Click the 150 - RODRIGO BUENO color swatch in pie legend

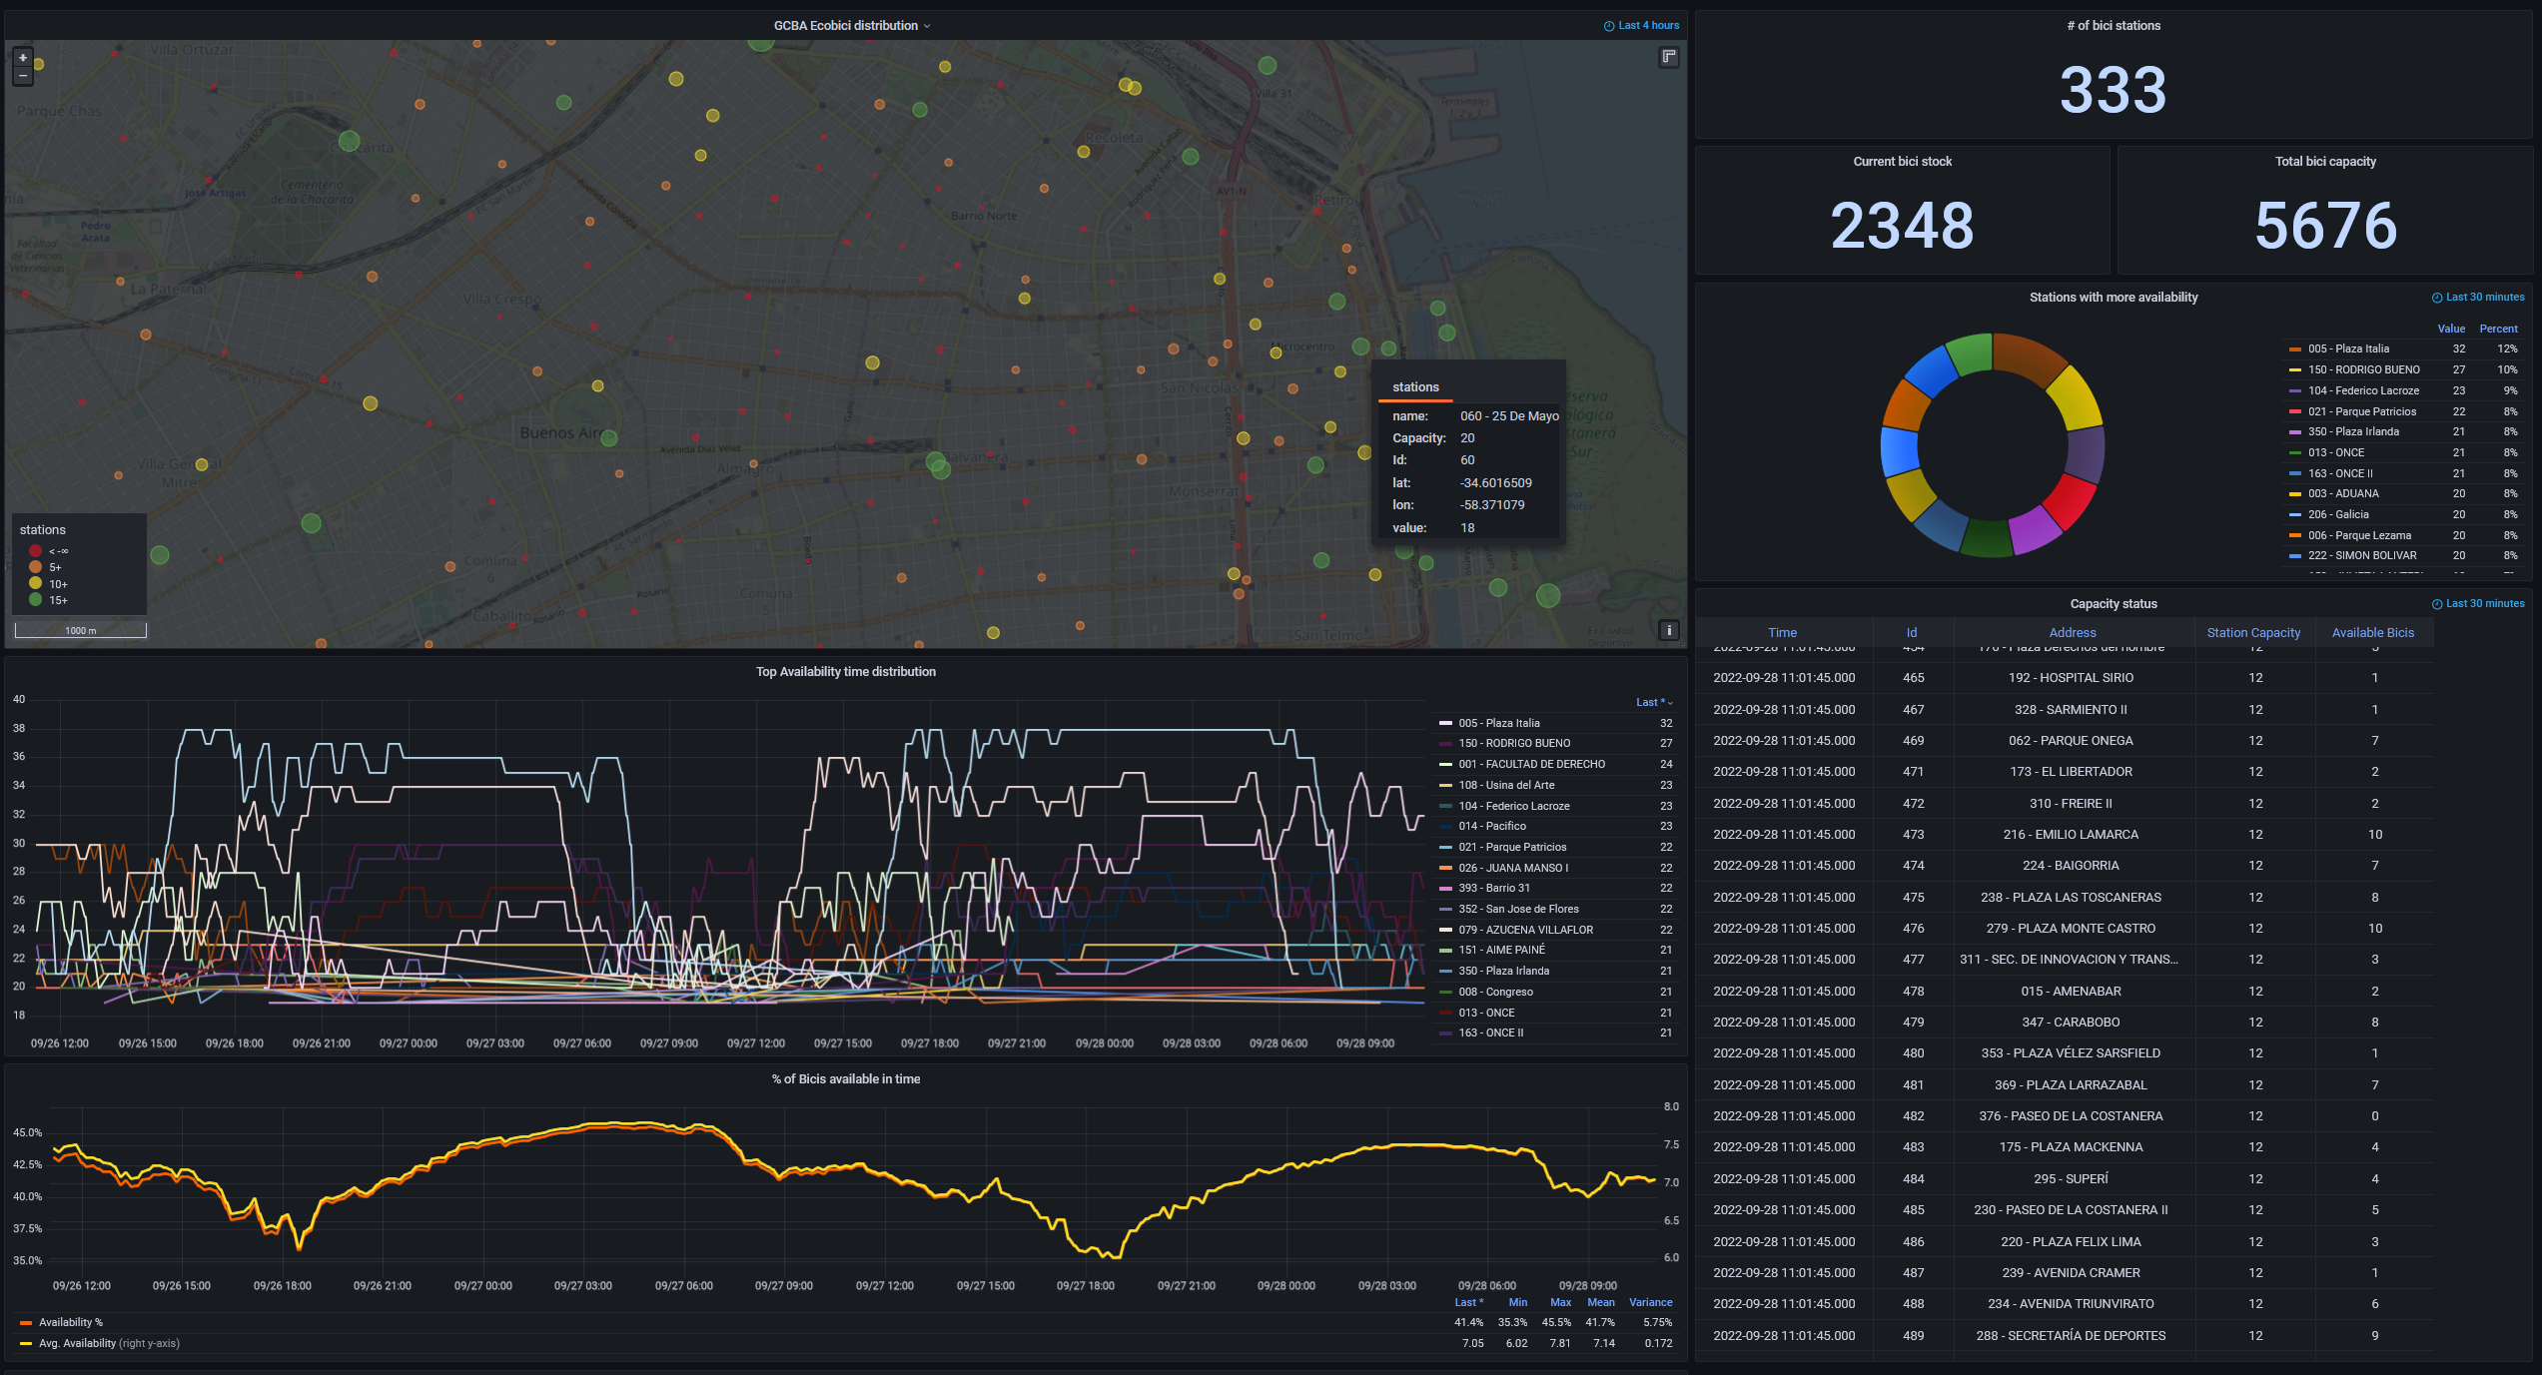point(2294,370)
